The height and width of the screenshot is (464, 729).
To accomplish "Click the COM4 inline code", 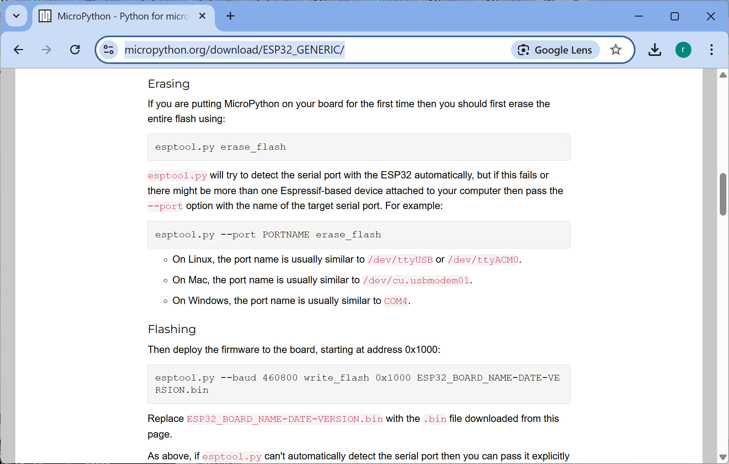I will pyautogui.click(x=396, y=301).
